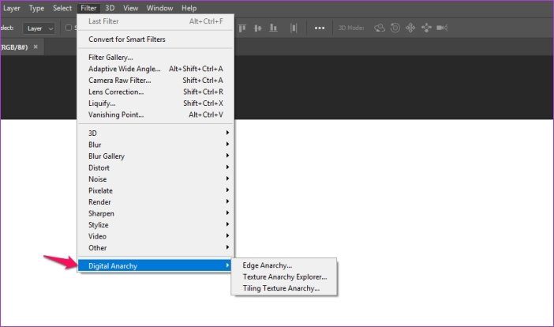
Task: Choose Convert for Smart Filters
Action: (x=155, y=39)
